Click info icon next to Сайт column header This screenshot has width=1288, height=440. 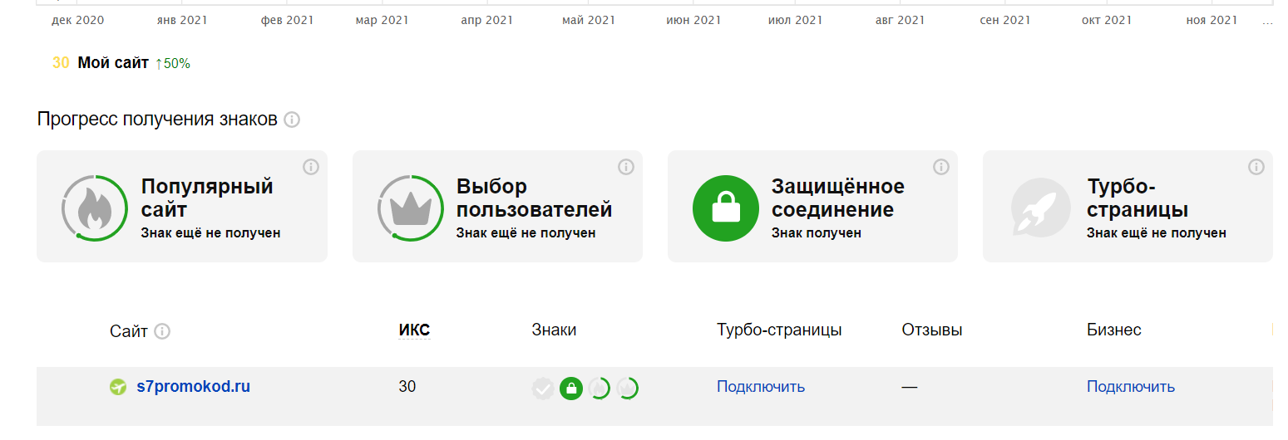click(162, 331)
